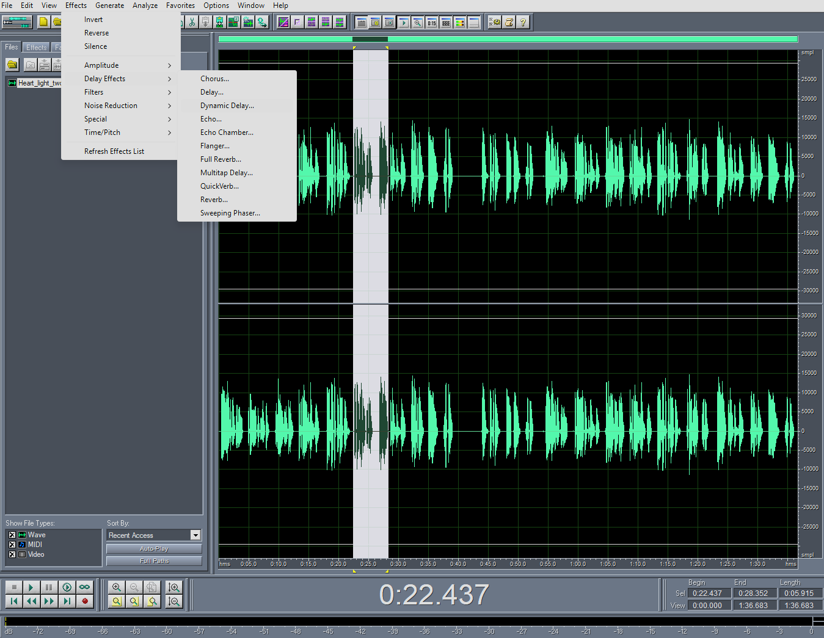Screen dimensions: 824x638
Task: Expand the Filters submenu
Action: tap(119, 92)
